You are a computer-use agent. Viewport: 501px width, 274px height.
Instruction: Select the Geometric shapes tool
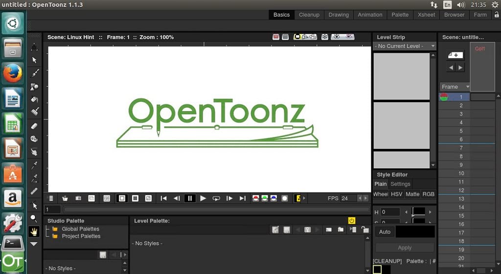34,87
